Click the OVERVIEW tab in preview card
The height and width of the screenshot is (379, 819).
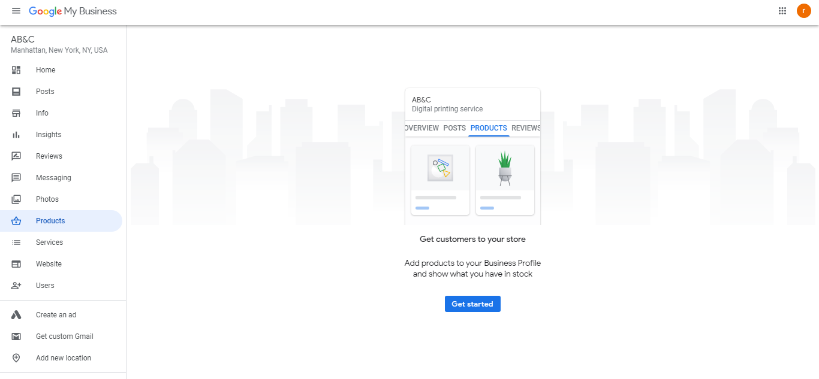[x=421, y=128]
